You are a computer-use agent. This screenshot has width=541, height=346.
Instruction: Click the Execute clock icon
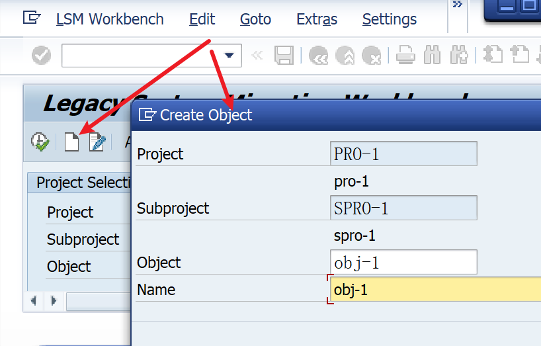pyautogui.click(x=40, y=142)
